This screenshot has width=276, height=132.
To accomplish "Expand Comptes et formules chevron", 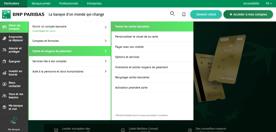I will tap(106, 41).
